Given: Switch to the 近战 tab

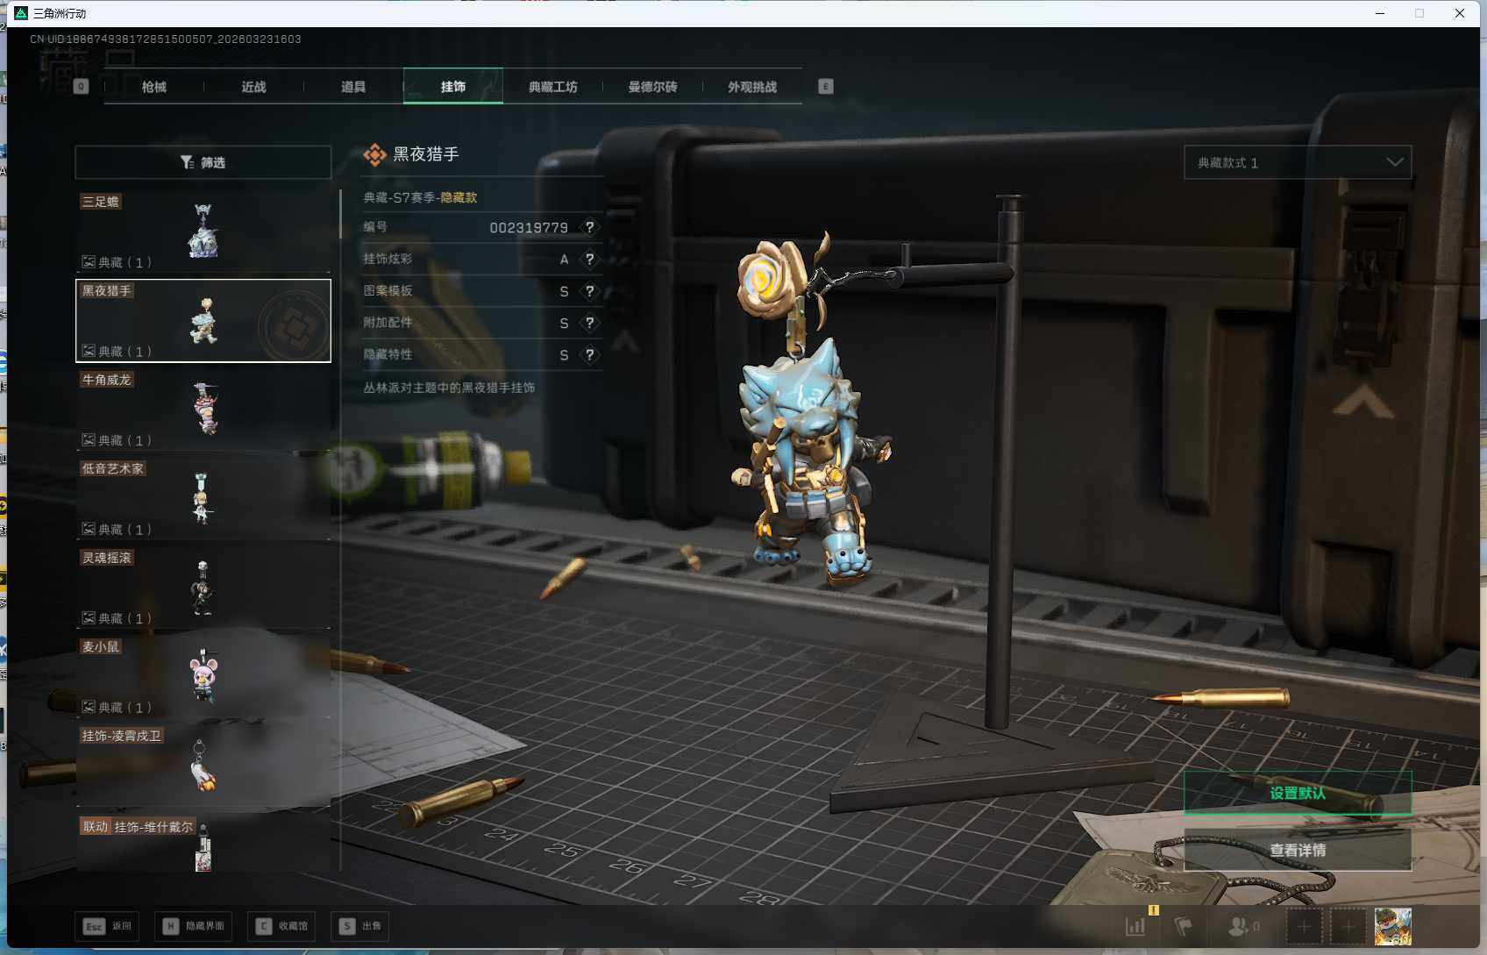Looking at the screenshot, I should point(253,87).
